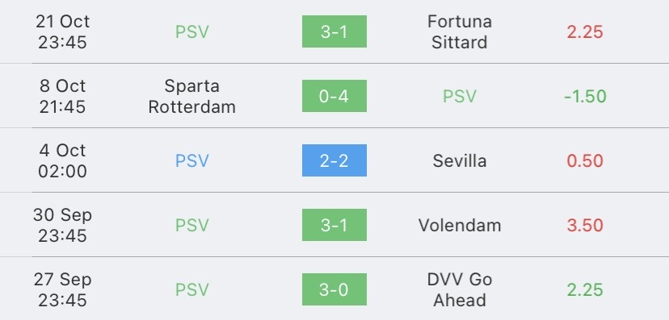The height and width of the screenshot is (320, 669).
Task: Select the blue PSV in the Sevilla row
Action: (x=192, y=161)
